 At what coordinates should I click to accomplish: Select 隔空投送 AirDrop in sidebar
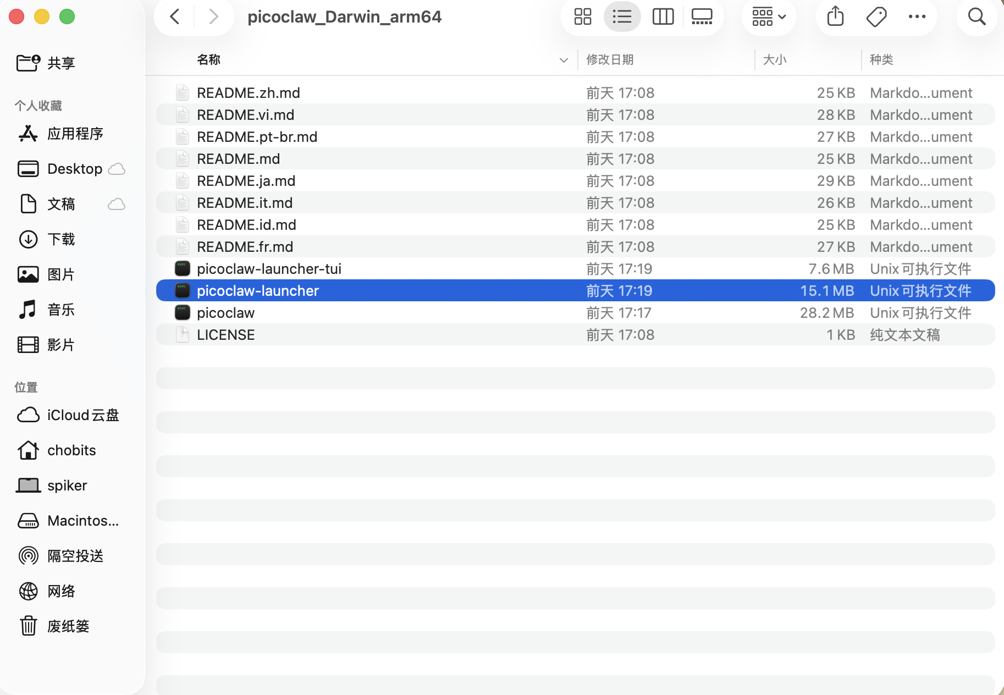[75, 556]
